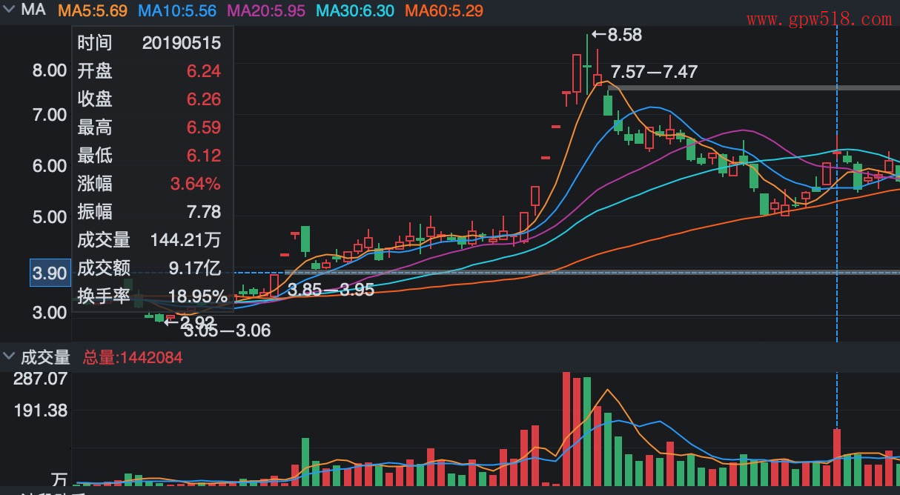Click the grey 7.57 horizontal gap line
This screenshot has width=900, height=495.
(741, 88)
